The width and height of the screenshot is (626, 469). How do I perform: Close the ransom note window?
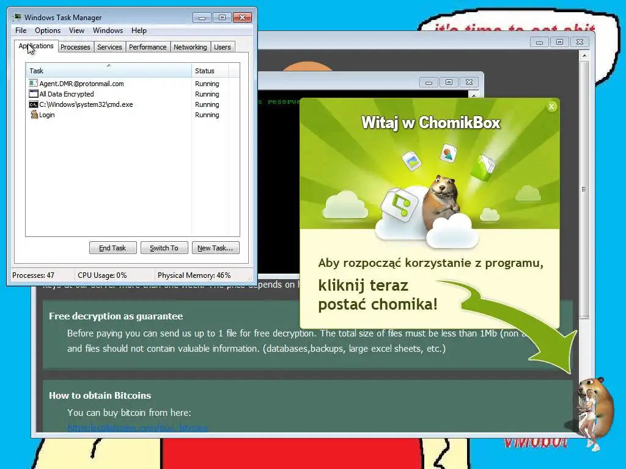[x=580, y=42]
